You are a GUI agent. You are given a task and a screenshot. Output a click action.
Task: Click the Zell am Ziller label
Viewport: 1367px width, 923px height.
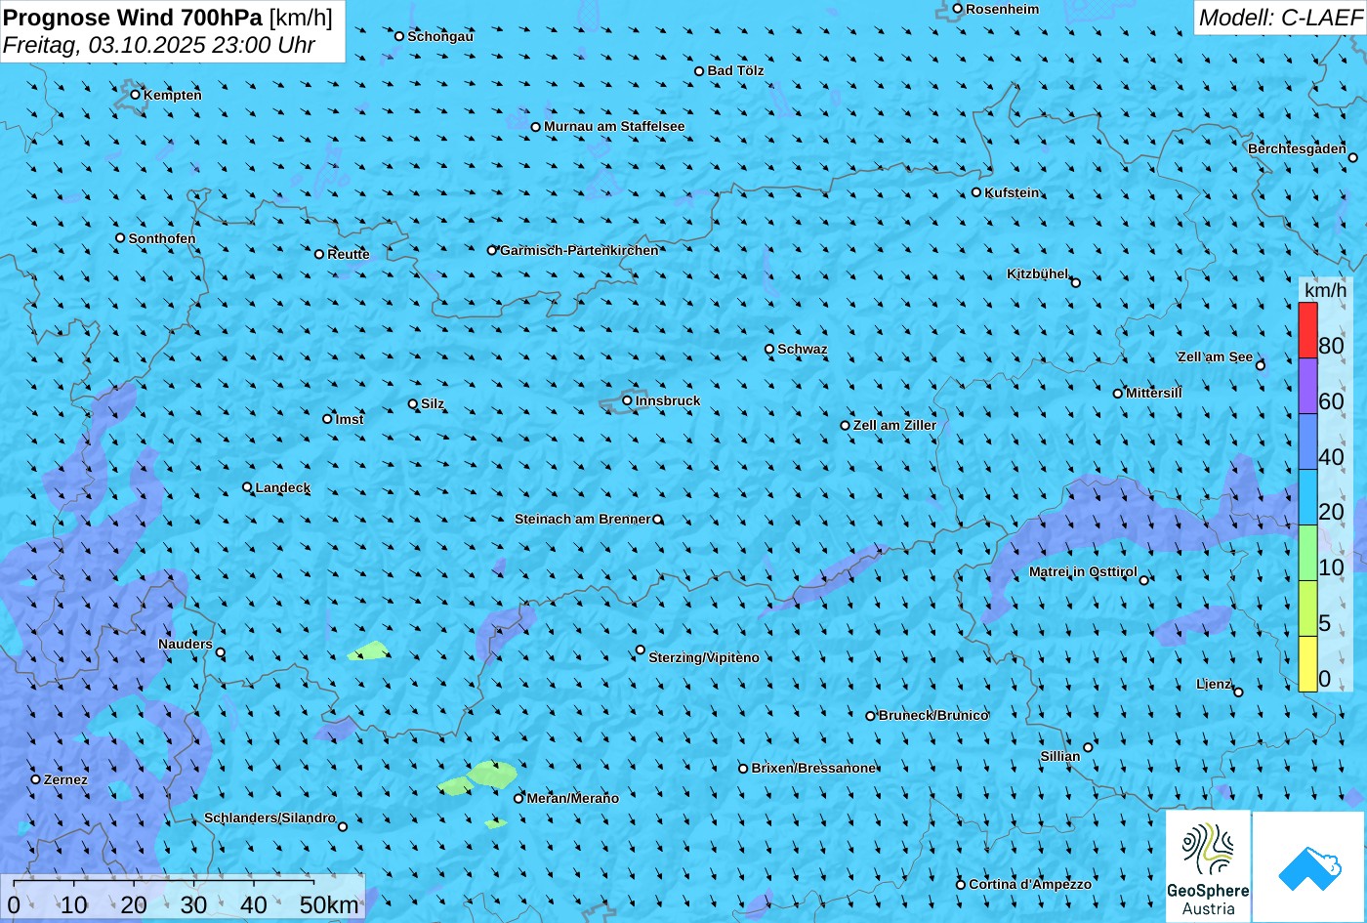894,426
